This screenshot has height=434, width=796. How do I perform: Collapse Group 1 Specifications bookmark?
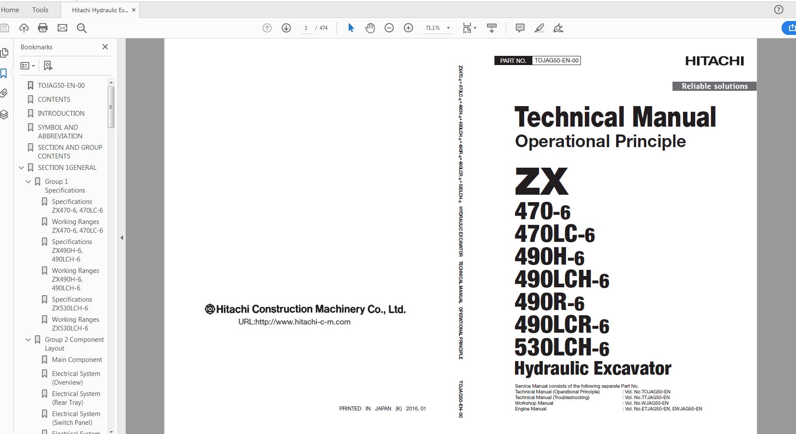(x=28, y=182)
